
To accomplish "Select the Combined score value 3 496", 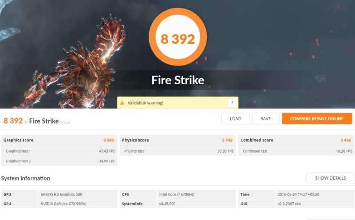I will 346,140.
